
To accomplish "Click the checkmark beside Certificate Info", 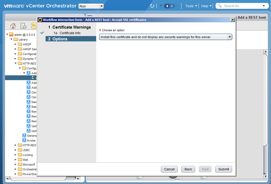I will point(42,33).
